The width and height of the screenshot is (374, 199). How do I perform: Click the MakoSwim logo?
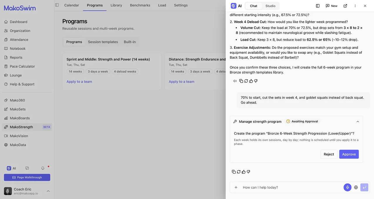pos(20,8)
